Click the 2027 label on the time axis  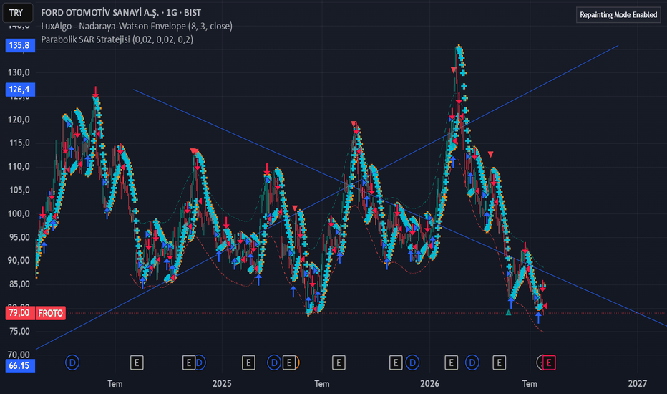(637, 384)
